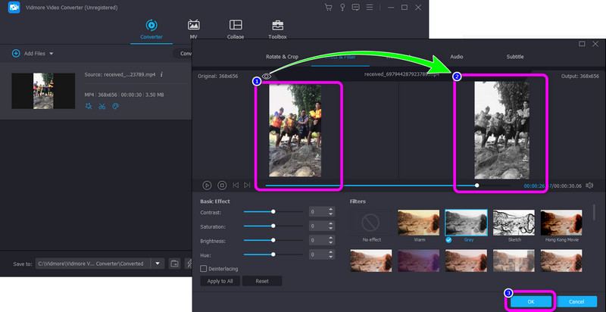This screenshot has height=312, width=606.
Task: Open the Toolbox tab
Action: (277, 30)
